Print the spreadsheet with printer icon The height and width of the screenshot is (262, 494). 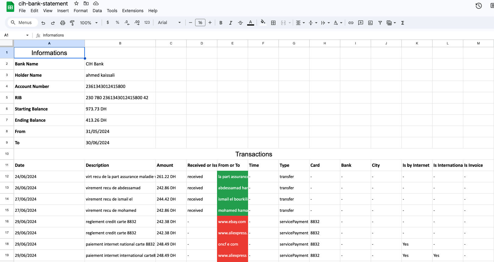point(63,23)
